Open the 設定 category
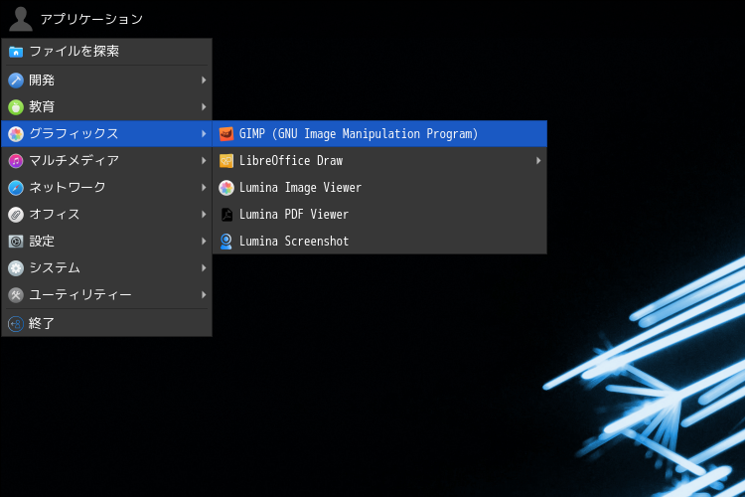 pos(107,242)
